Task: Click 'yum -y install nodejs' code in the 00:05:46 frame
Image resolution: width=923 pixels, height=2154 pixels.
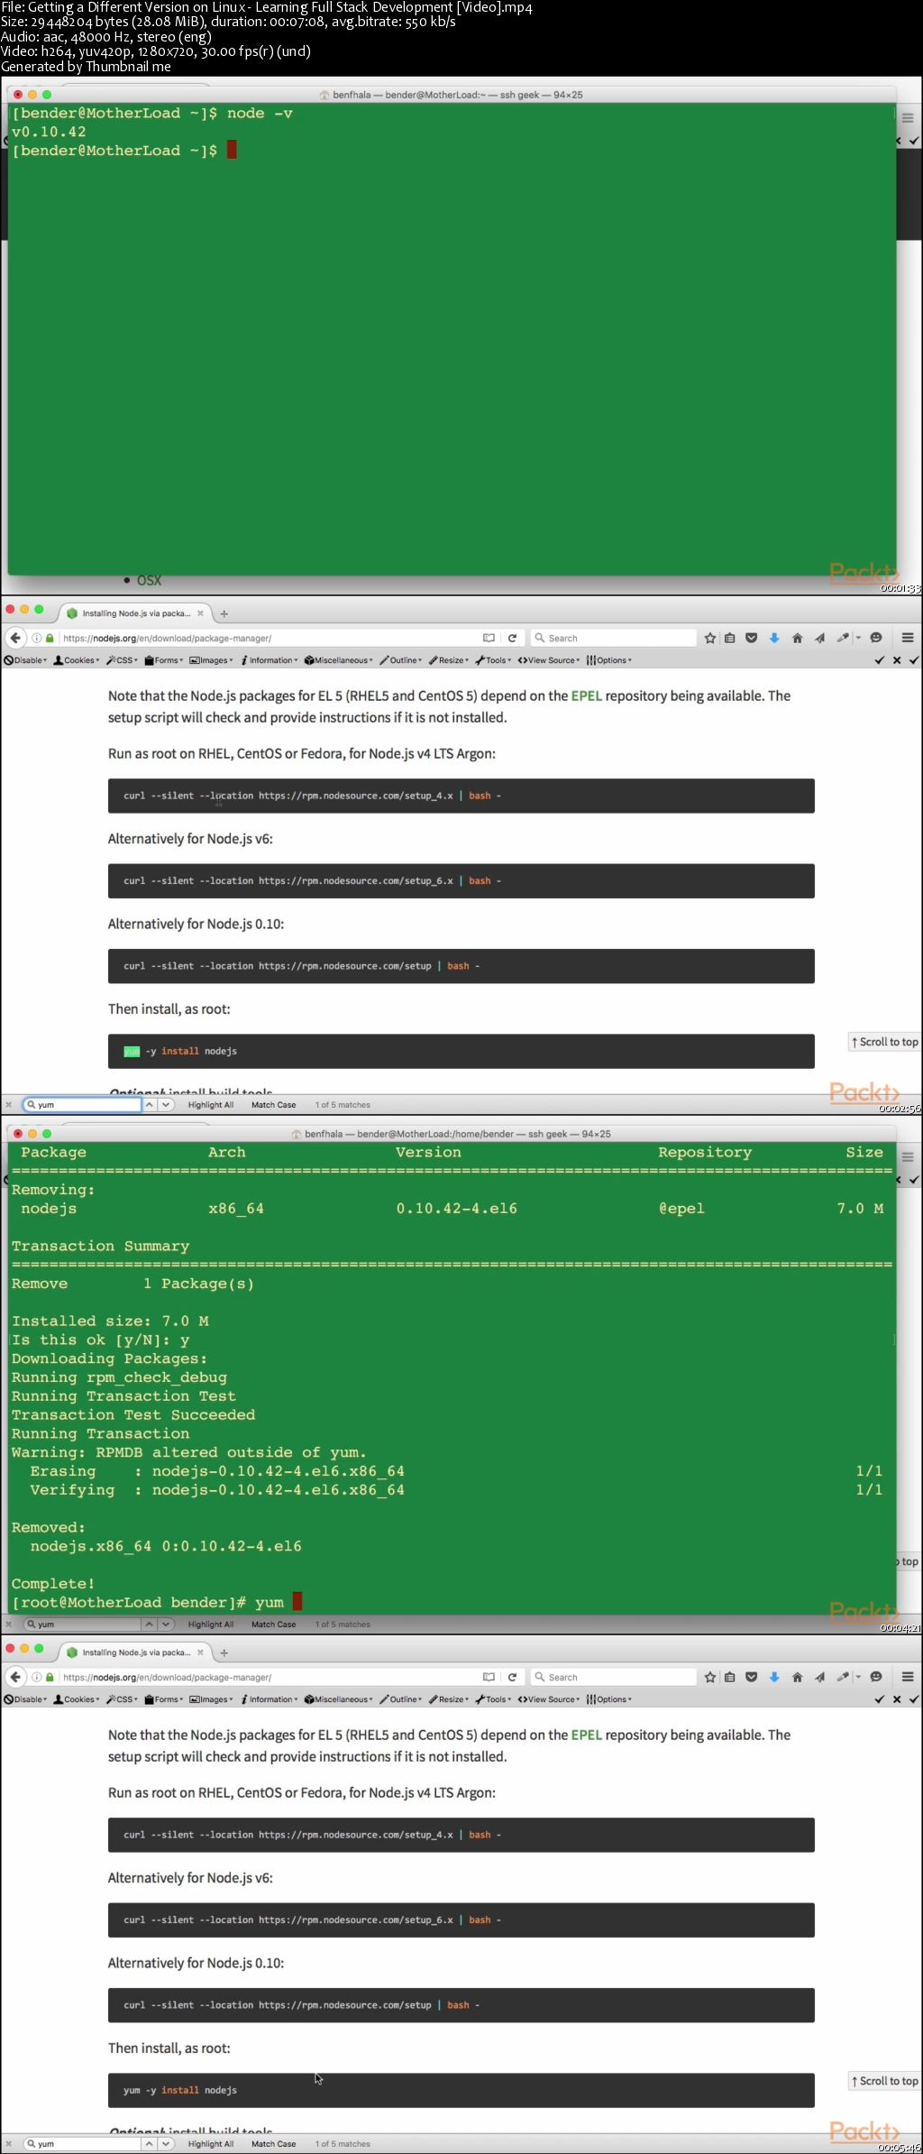Action: coord(180,2090)
